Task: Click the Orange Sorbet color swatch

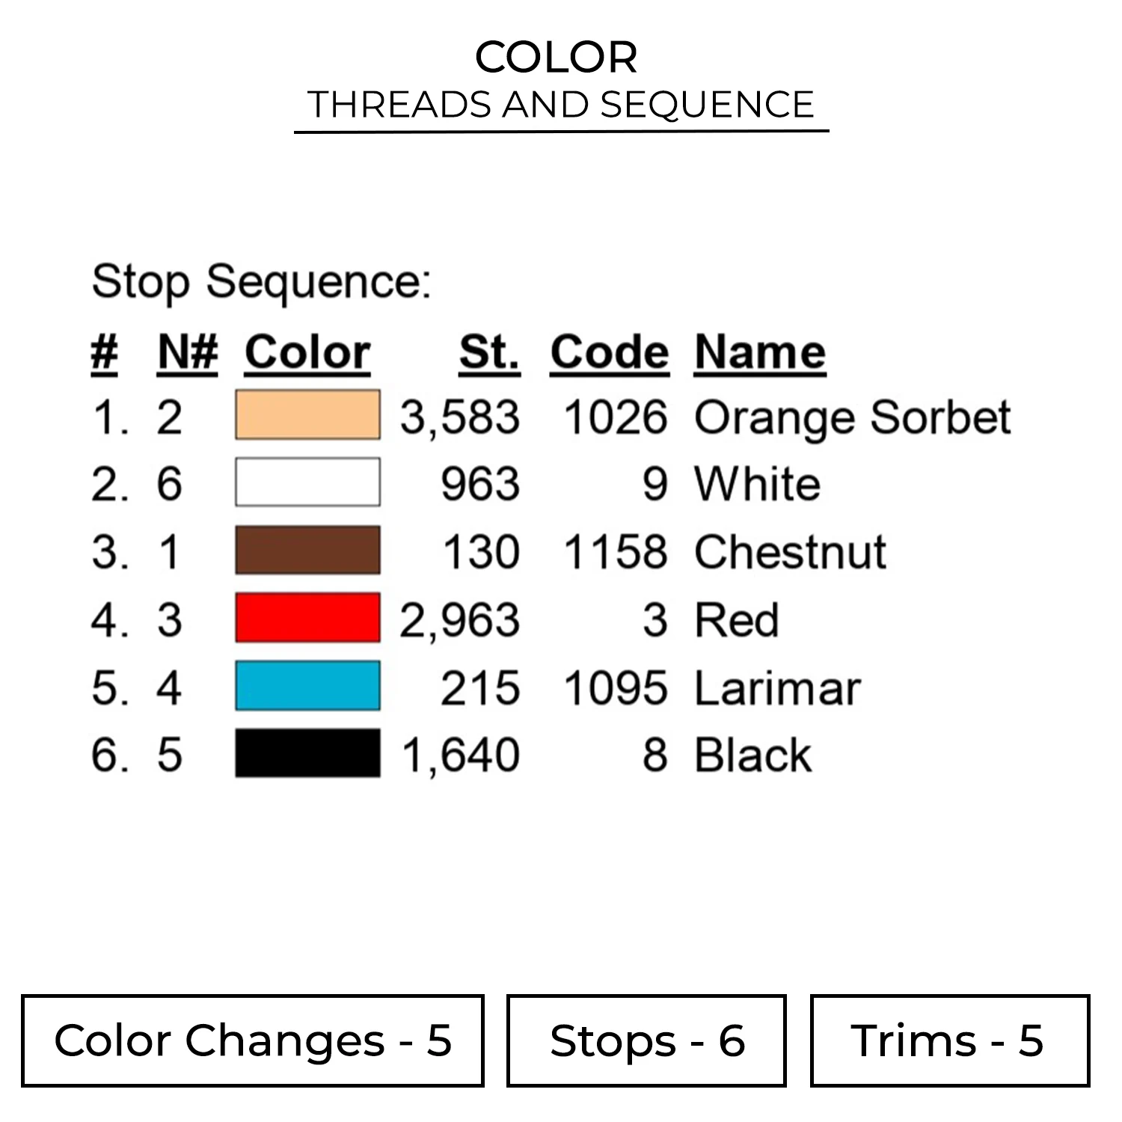Action: pyautogui.click(x=307, y=415)
